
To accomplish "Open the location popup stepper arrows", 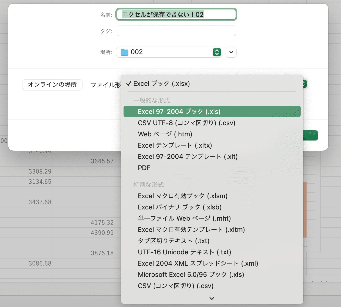I will 217,52.
